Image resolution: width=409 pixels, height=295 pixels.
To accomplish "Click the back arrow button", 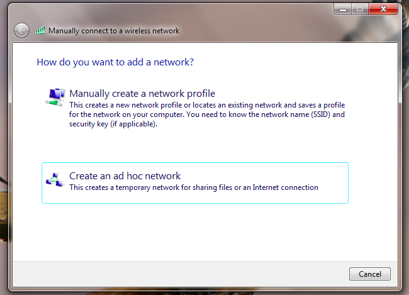I will tap(21, 31).
